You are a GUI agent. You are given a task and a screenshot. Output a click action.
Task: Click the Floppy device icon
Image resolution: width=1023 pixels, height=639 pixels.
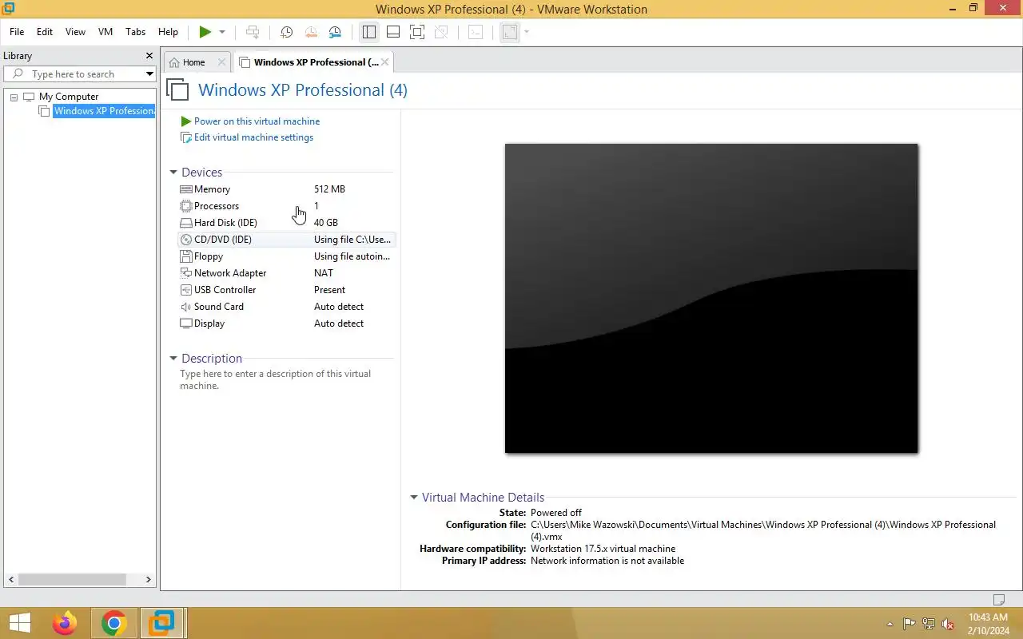point(186,256)
